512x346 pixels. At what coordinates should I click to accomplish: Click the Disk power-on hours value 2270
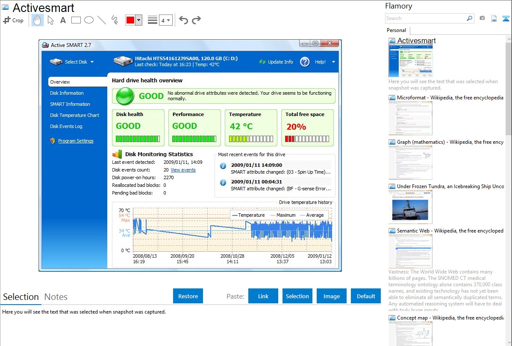point(168,178)
